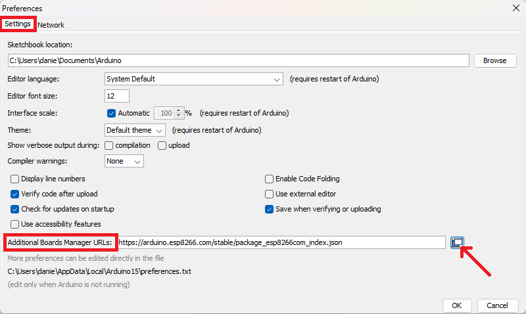The width and height of the screenshot is (526, 314).
Task: Click the Editor font size field
Action: (x=117, y=96)
